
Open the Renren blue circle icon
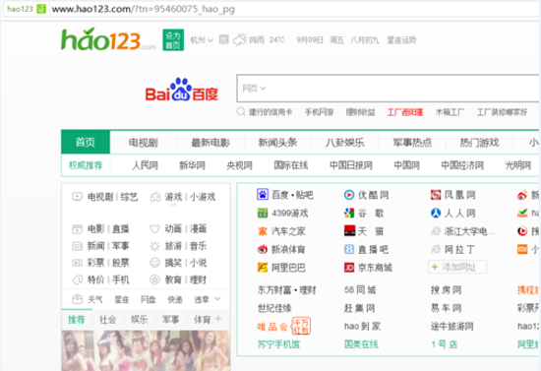tap(436, 213)
